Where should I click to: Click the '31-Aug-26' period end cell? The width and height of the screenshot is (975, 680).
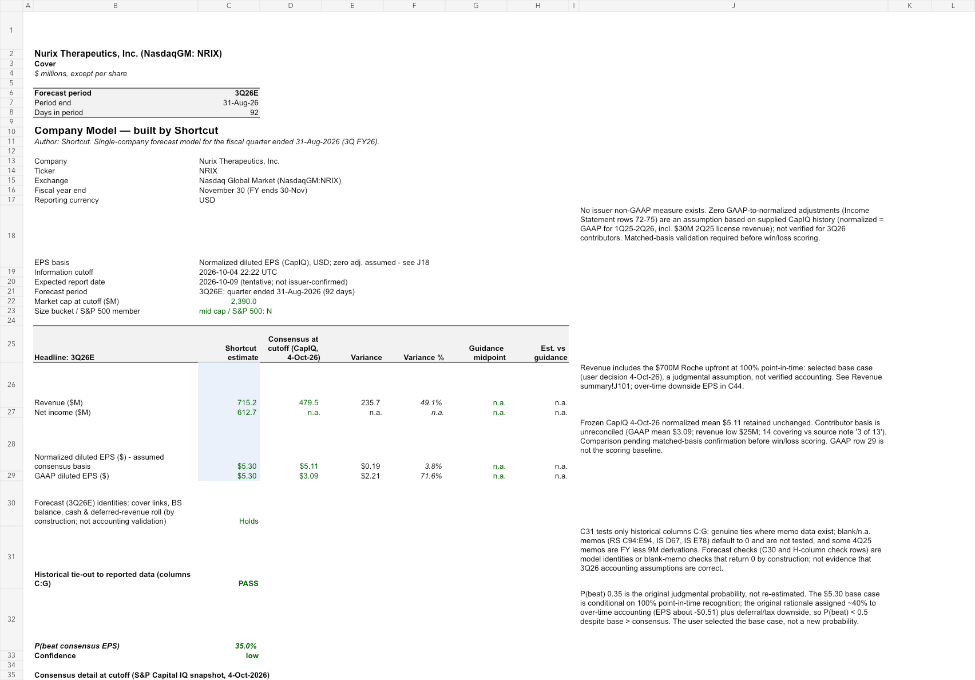[240, 102]
